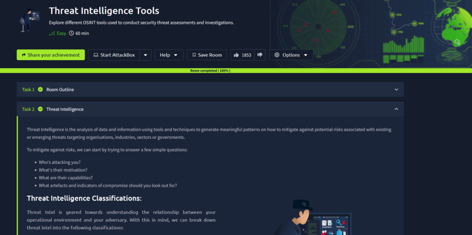The image size is (472, 235).
Task: Click the Threat Intelligence Tools title
Action: click(x=104, y=11)
